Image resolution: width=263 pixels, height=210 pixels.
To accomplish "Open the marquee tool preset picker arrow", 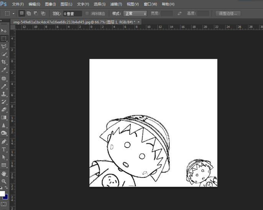I will [13, 13].
